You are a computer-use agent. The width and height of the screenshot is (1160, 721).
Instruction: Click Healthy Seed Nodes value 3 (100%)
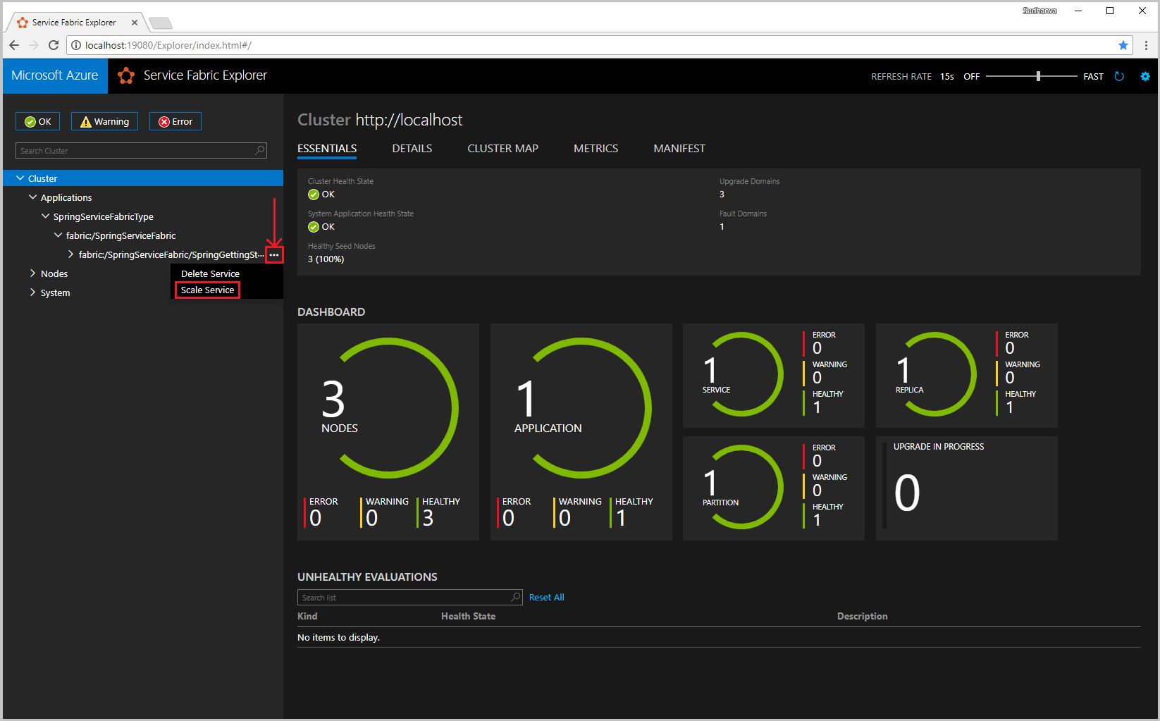coord(326,259)
